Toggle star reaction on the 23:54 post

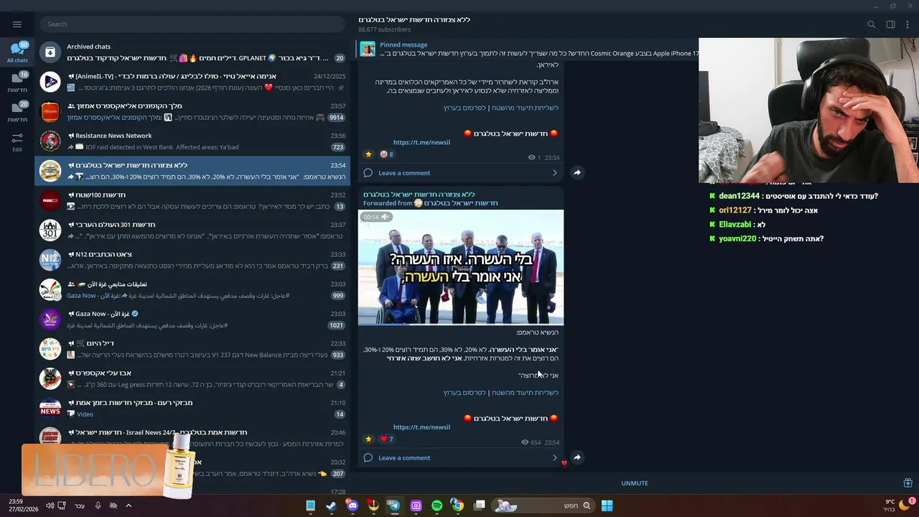[369, 439]
